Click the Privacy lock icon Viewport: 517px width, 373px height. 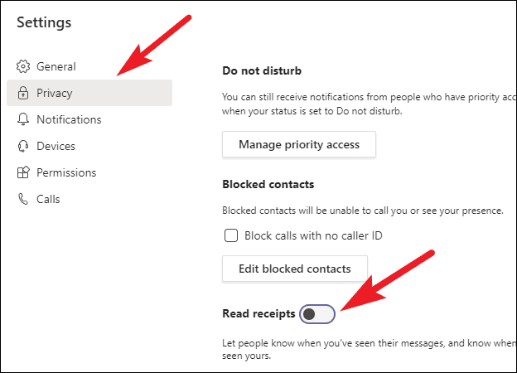click(x=23, y=93)
